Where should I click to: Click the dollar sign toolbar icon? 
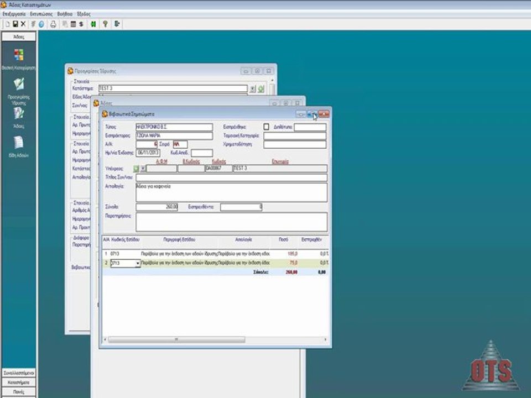81,24
